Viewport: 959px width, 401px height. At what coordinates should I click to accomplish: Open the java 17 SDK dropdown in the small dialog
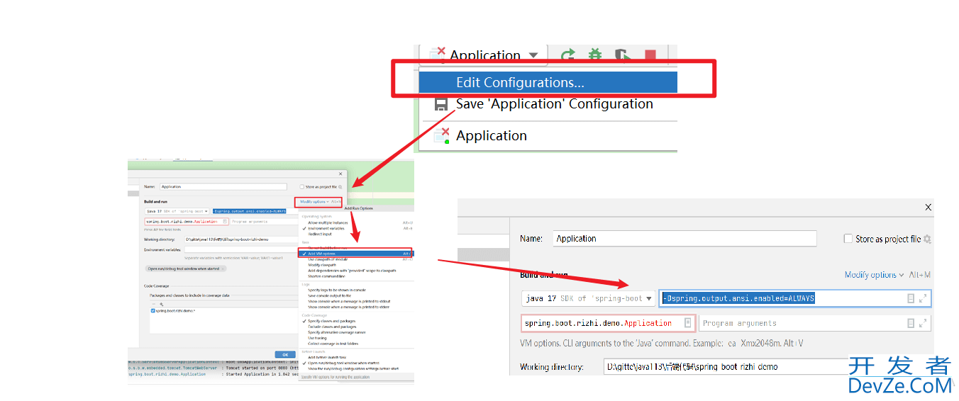pyautogui.click(x=177, y=211)
